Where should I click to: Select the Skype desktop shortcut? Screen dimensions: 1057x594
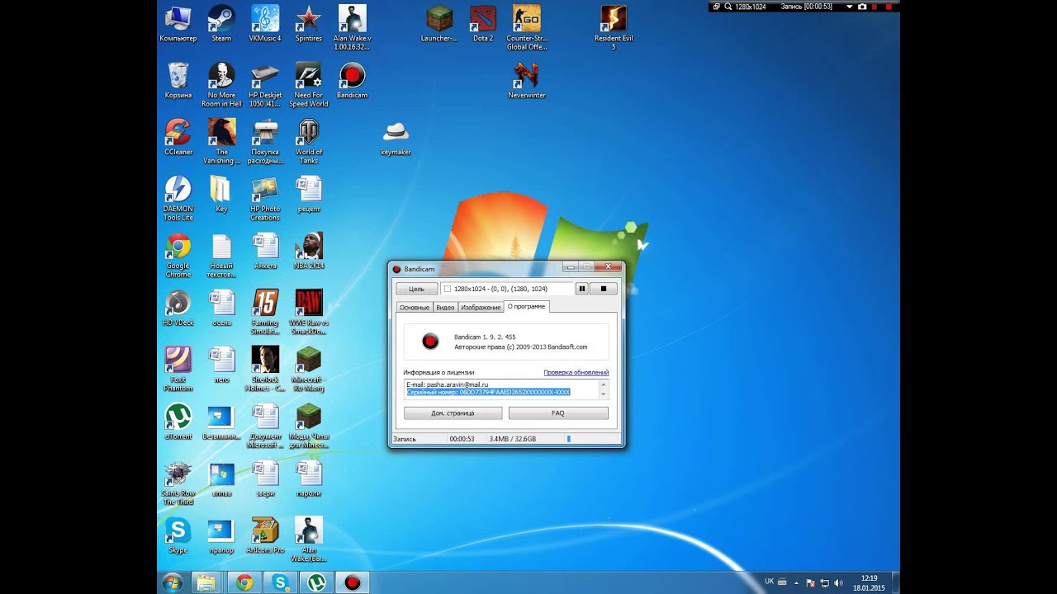tap(178, 536)
